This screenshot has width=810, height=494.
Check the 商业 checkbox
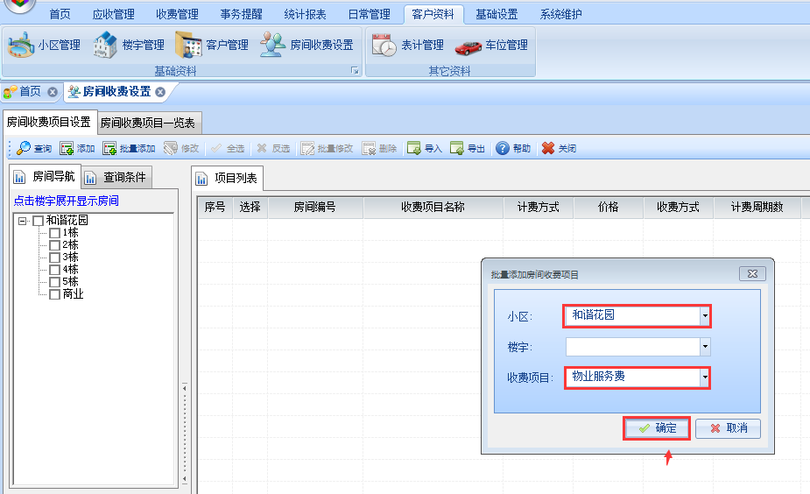(x=55, y=294)
